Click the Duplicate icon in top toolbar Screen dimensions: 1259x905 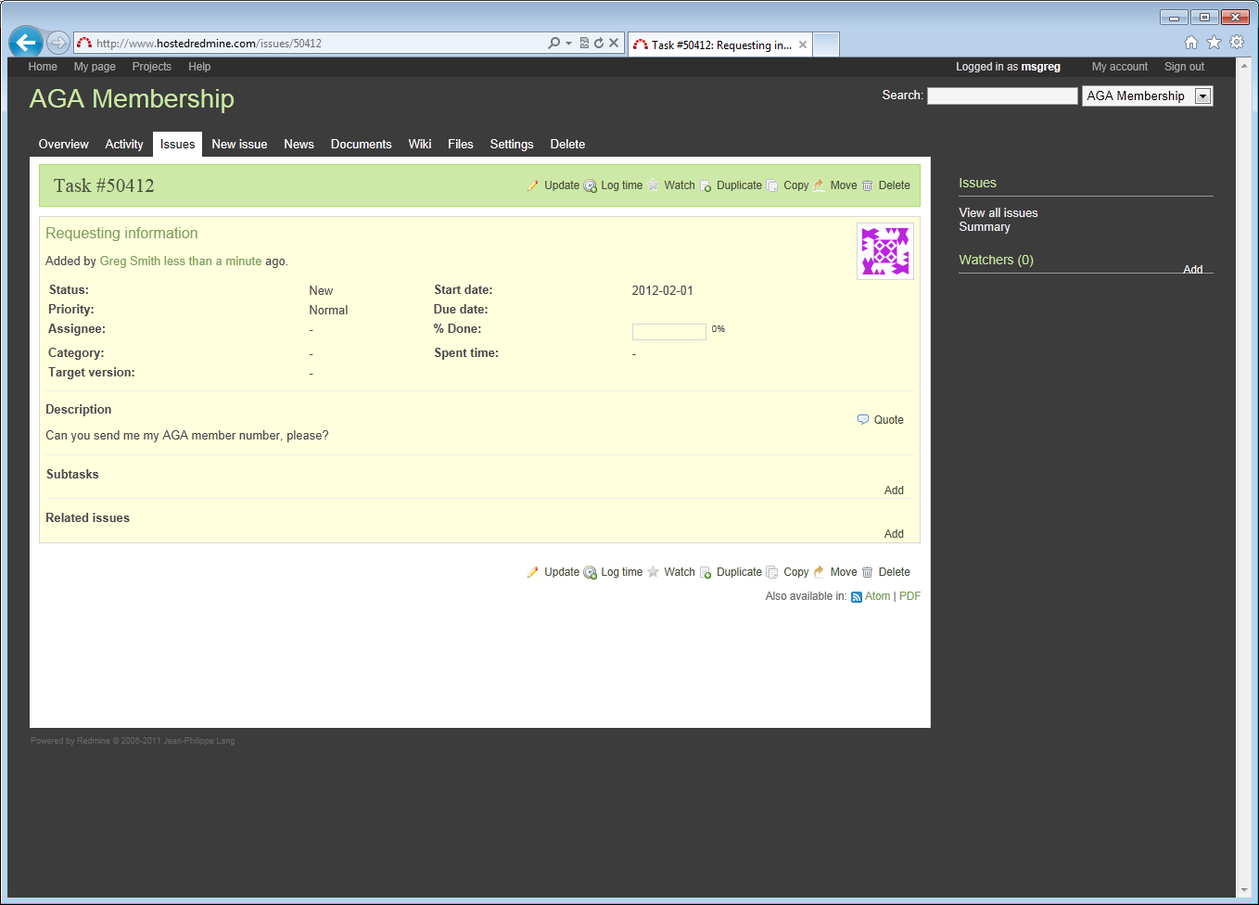706,186
